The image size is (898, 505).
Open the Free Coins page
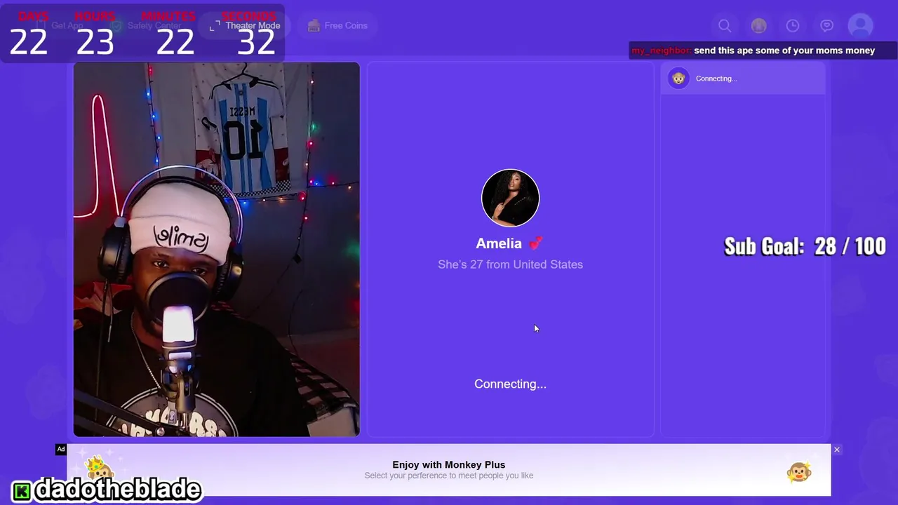tap(337, 25)
